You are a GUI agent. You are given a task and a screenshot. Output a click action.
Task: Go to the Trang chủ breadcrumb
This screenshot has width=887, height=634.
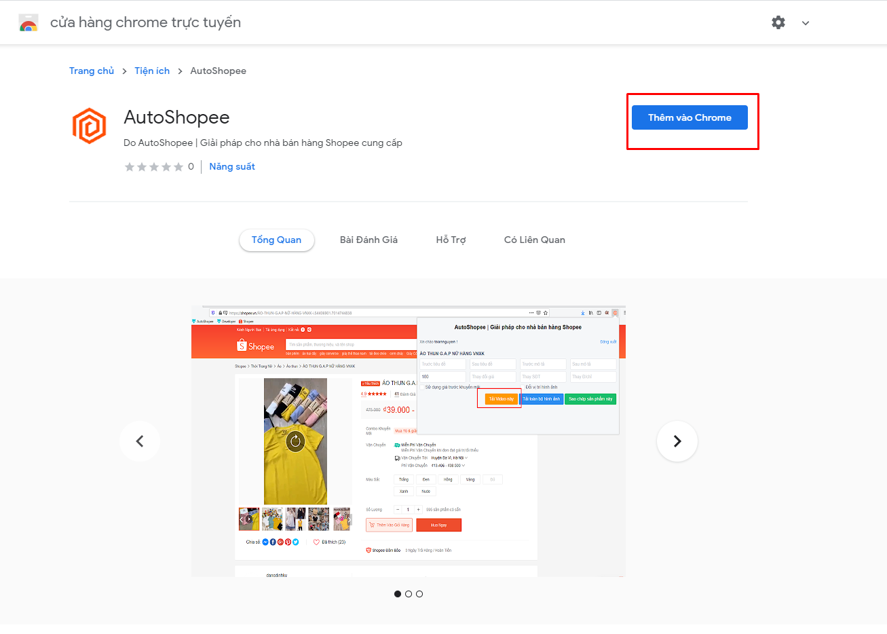point(92,71)
